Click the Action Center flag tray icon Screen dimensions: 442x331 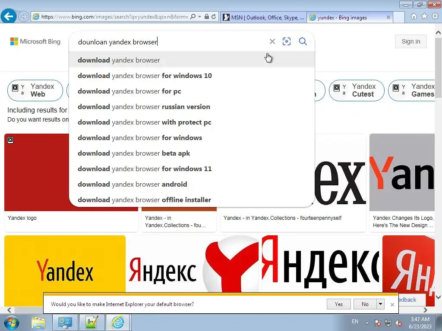click(x=378, y=323)
